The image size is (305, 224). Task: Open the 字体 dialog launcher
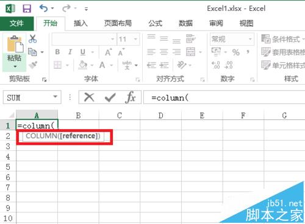pyautogui.click(x=138, y=80)
